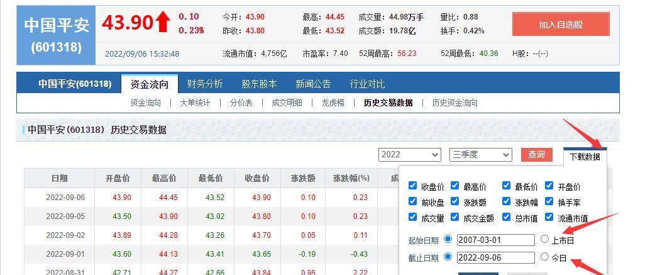Click the 流通市值 4,756亿 value
Viewport: 650px width, 275px height.
click(x=273, y=53)
